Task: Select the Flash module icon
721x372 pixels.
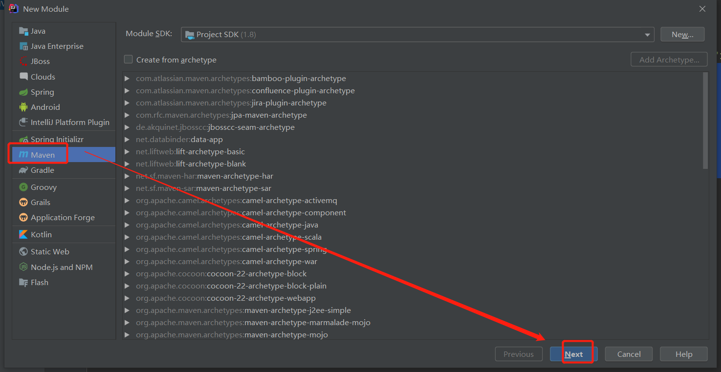Action: click(x=23, y=283)
